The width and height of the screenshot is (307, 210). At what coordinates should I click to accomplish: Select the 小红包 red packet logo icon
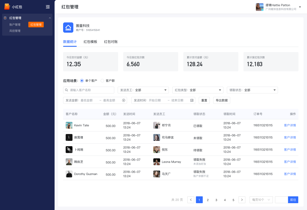click(x=7, y=6)
